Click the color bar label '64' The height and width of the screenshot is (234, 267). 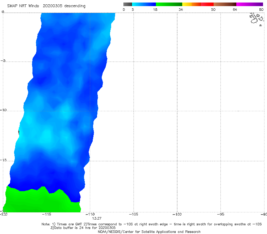click(x=235, y=9)
